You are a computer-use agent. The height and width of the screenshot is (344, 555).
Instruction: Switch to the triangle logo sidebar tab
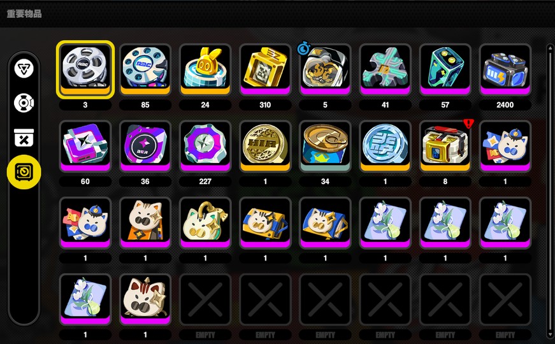(24, 69)
